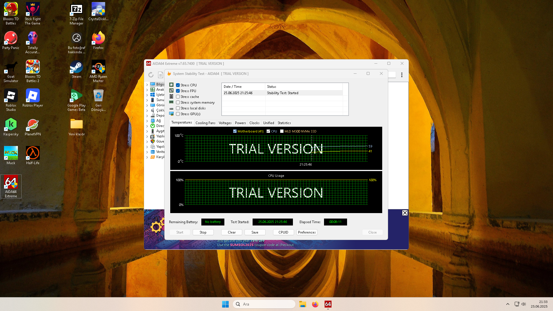The width and height of the screenshot is (553, 311).
Task: Toggle Motherboard temperature graph checkbox
Action: pos(235,131)
